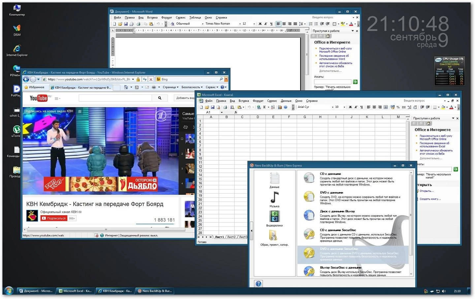
Task: Open the Данные menu in Excel
Action: coord(286,101)
